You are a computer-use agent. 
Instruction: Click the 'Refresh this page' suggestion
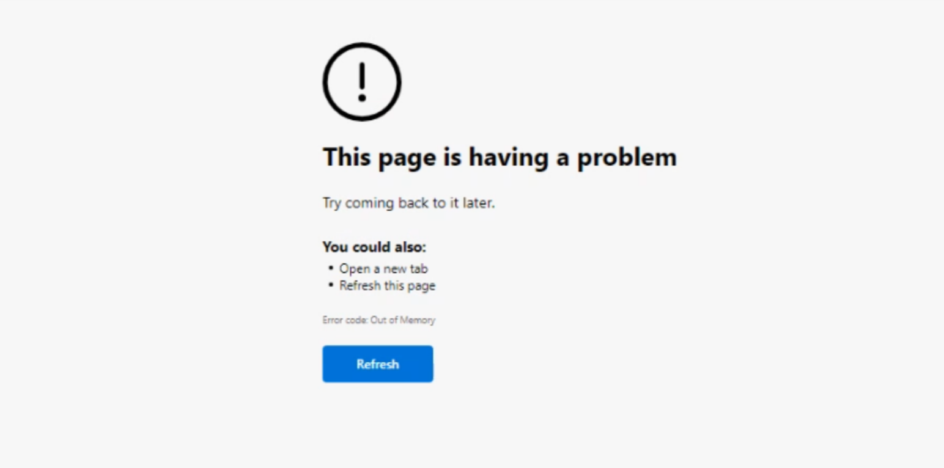pos(387,286)
